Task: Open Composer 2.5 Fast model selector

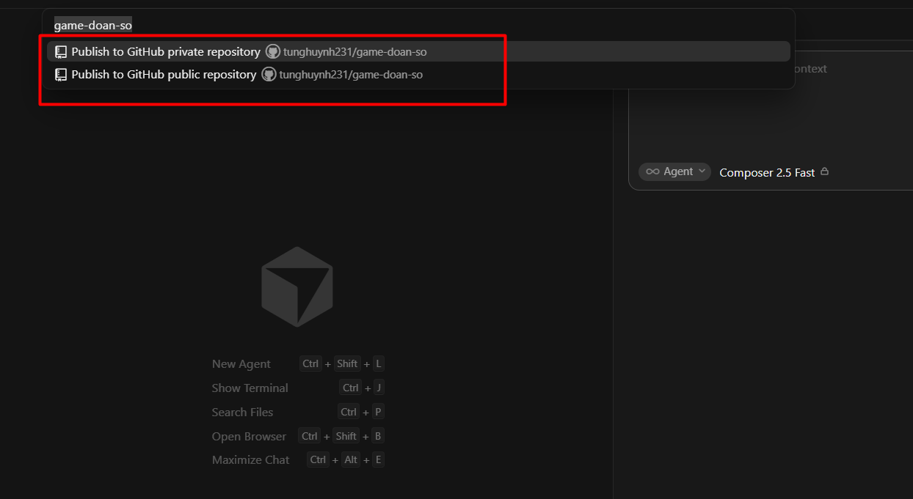Action: [x=767, y=172]
